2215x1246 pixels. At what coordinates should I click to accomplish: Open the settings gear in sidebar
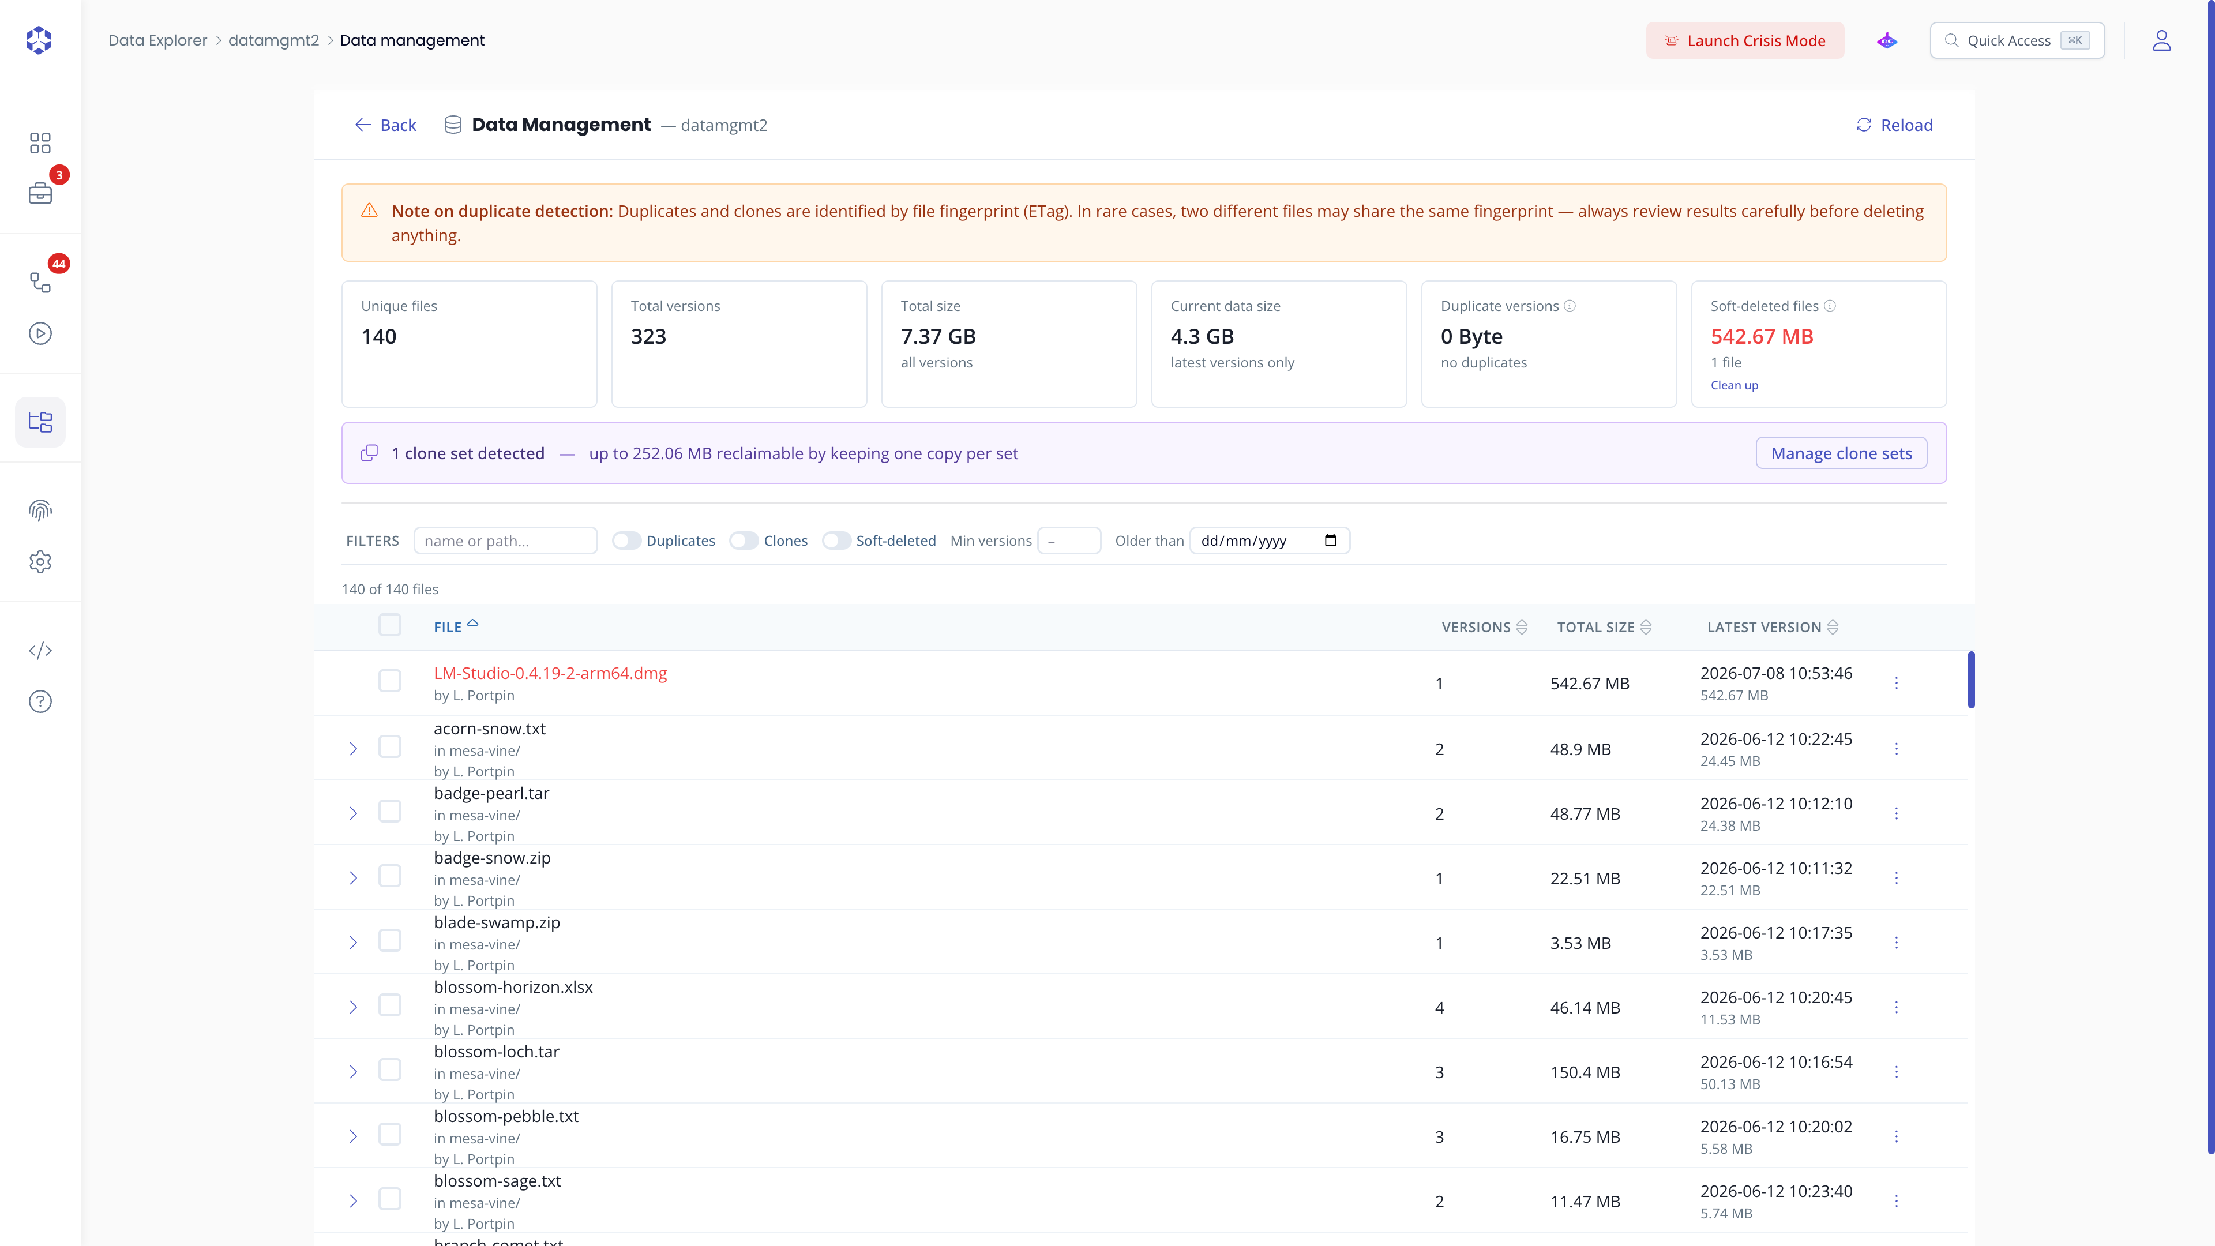[x=40, y=561]
